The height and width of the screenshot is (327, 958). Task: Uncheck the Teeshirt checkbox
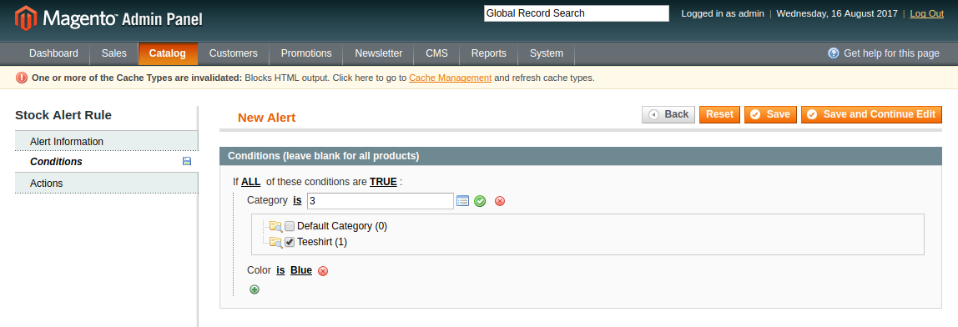[x=290, y=241]
